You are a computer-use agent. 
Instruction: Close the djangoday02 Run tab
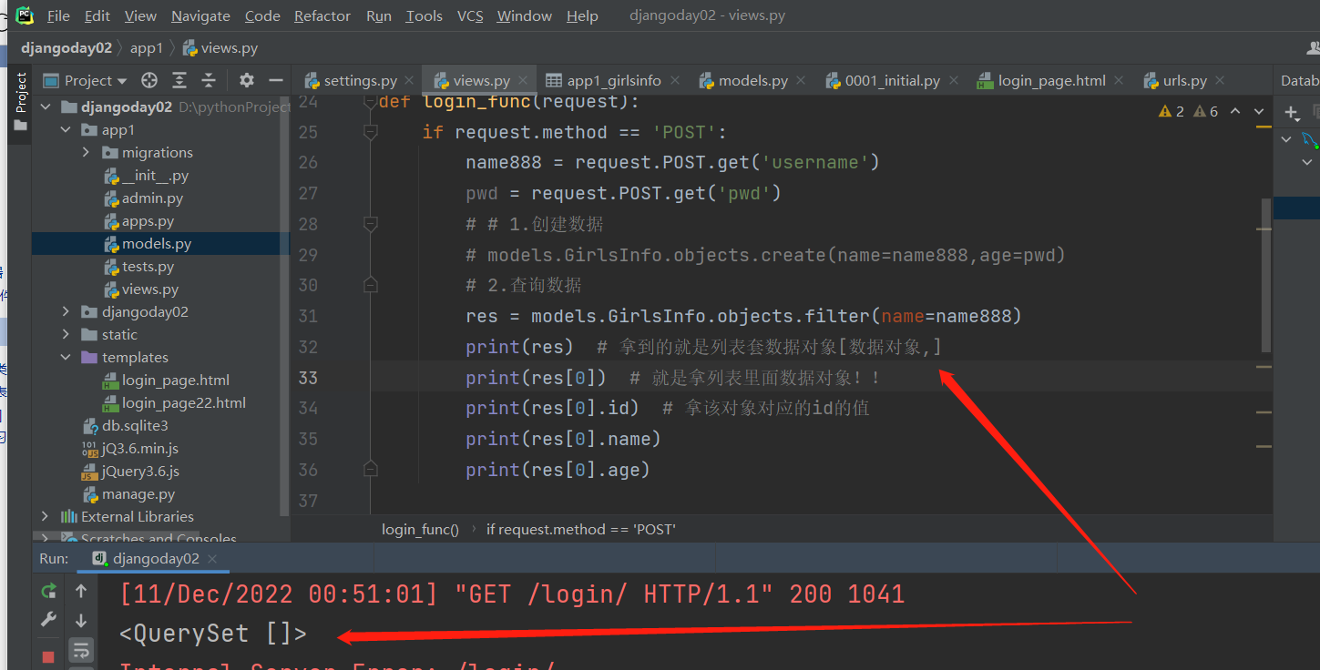click(x=212, y=558)
